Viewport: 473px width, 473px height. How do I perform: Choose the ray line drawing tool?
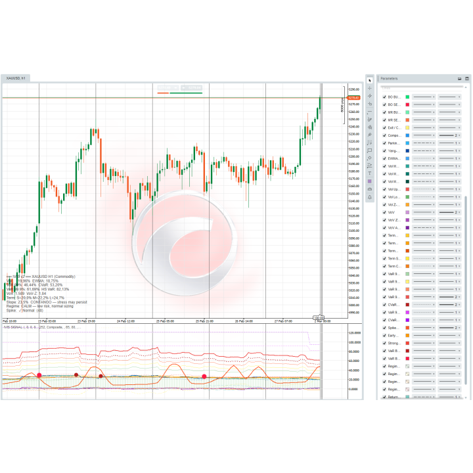pos(369,112)
